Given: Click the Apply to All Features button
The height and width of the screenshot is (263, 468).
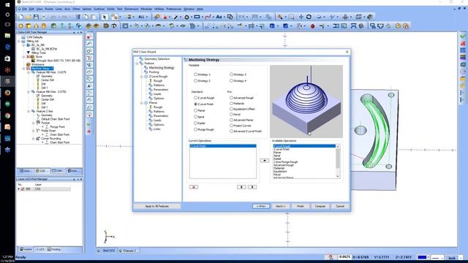Looking at the screenshot, I should [157, 206].
